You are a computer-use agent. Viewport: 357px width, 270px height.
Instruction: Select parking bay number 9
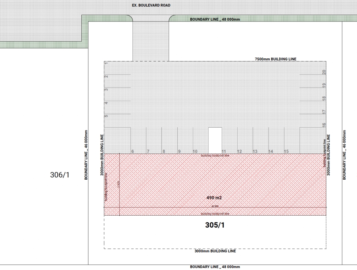point(179,151)
